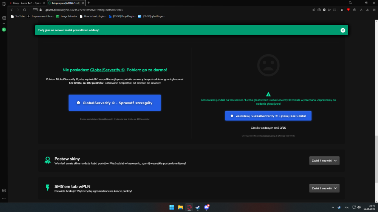Open the 'Empowerment thro...' bookmark

tap(40, 16)
